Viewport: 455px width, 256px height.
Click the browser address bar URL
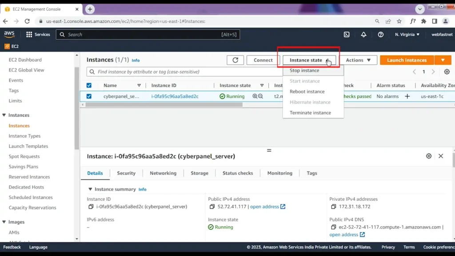coord(126,21)
